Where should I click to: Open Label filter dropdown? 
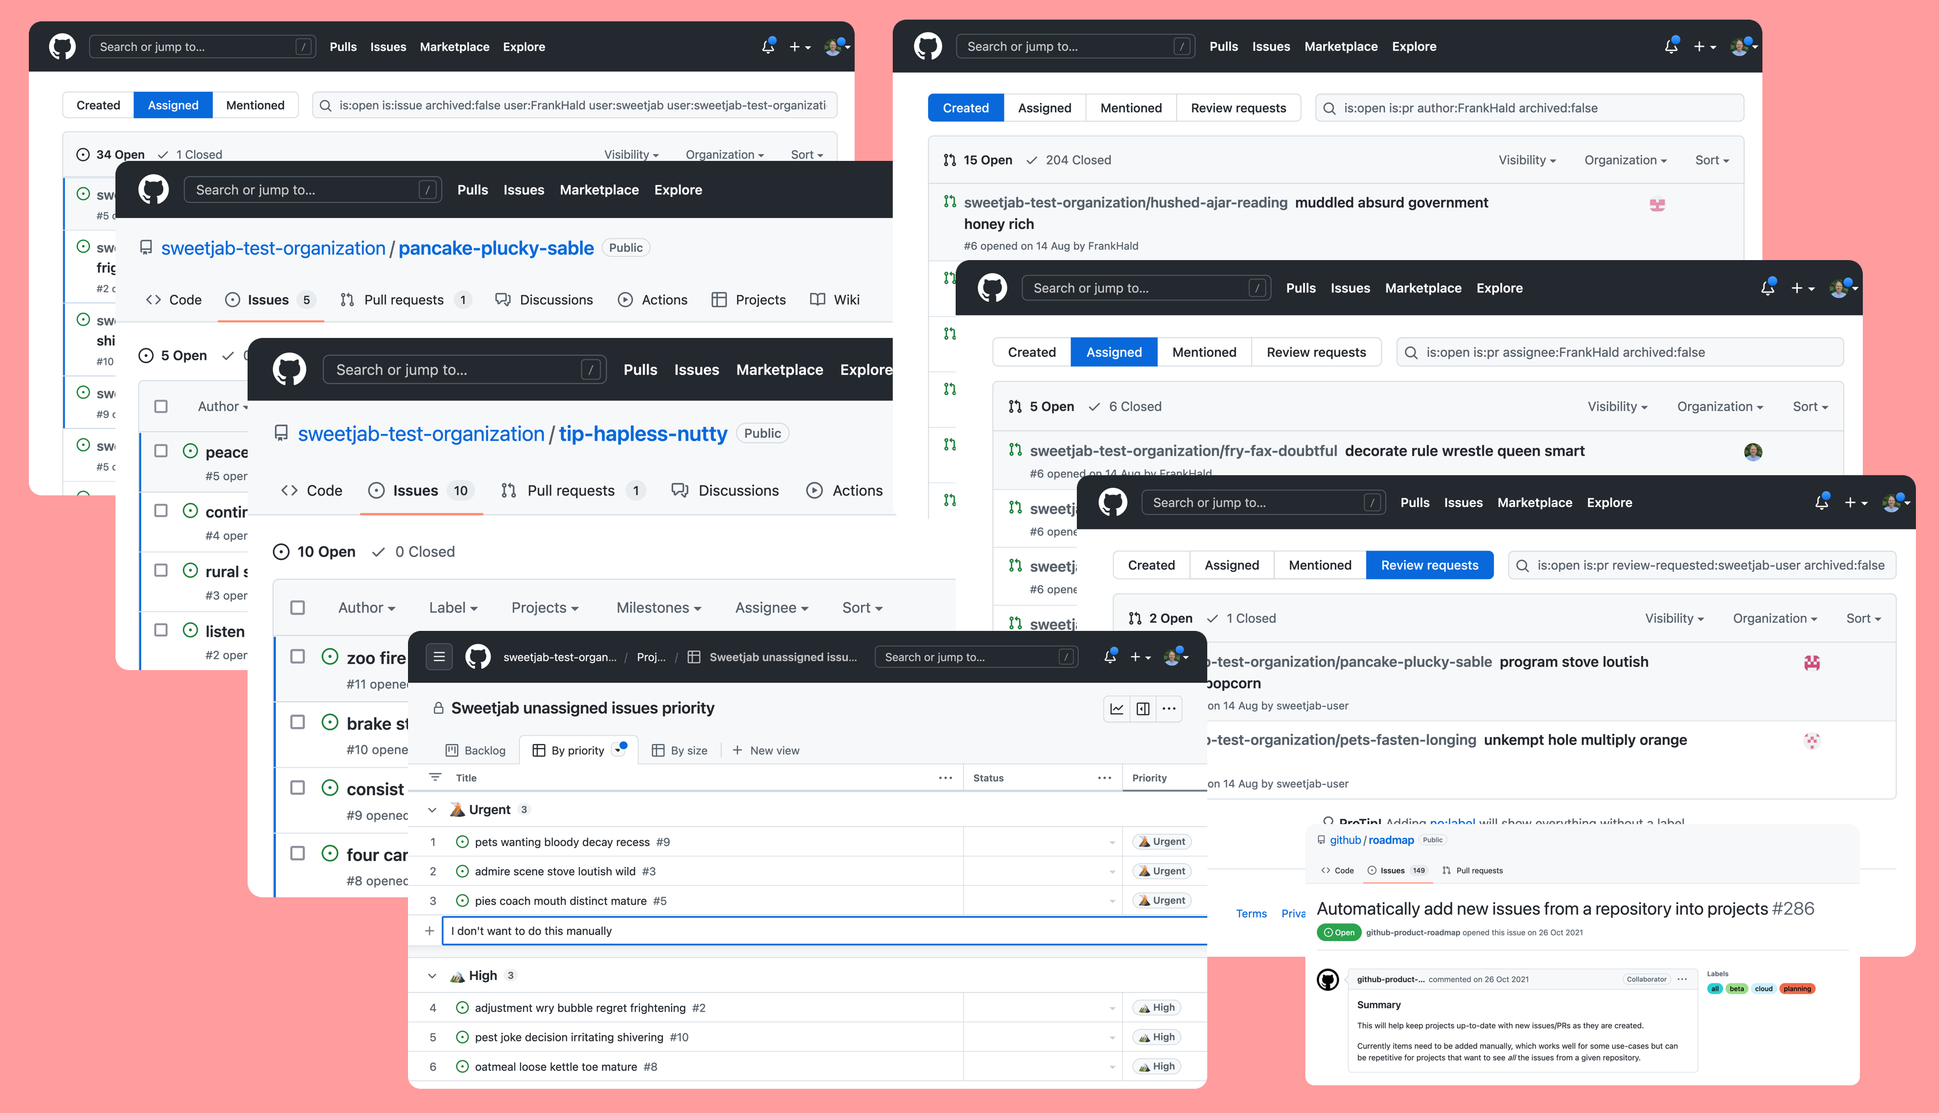453,608
